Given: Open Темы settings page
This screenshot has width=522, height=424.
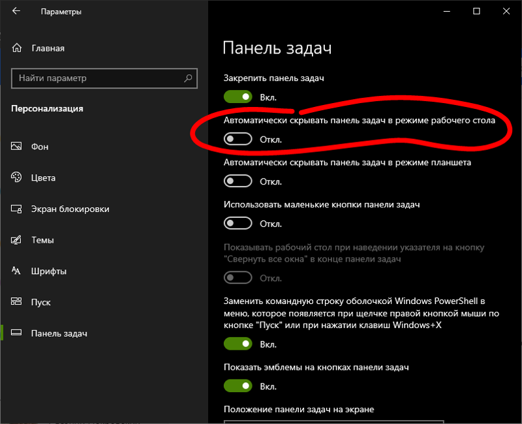Looking at the screenshot, I should pyautogui.click(x=104, y=239).
